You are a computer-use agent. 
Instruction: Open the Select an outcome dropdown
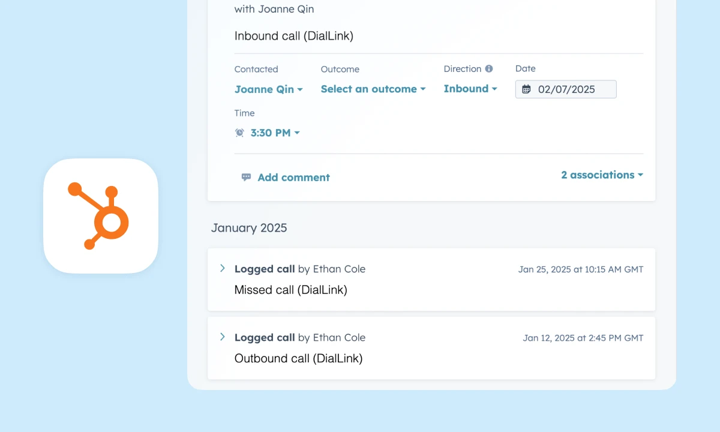click(x=373, y=89)
